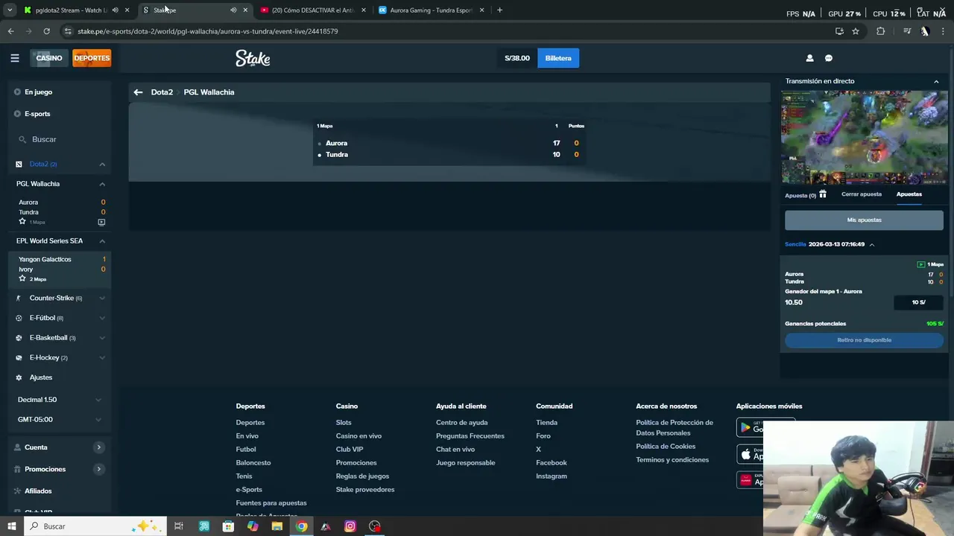The image size is (954, 536).
Task: Switch to the Cerrar apuesta tab
Action: click(x=862, y=194)
